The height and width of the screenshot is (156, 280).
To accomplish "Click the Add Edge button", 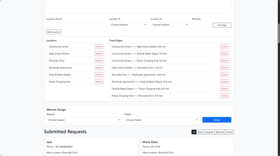I will point(222,25).
